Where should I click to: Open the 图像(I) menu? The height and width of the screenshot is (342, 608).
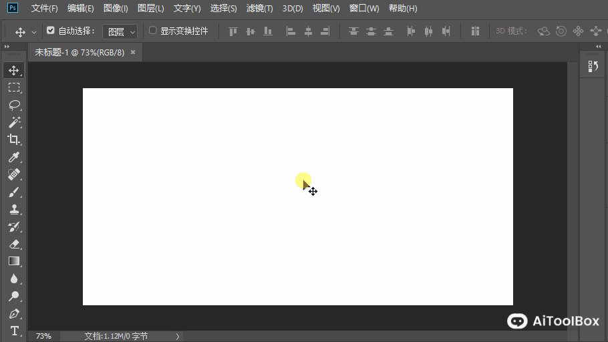pos(116,8)
